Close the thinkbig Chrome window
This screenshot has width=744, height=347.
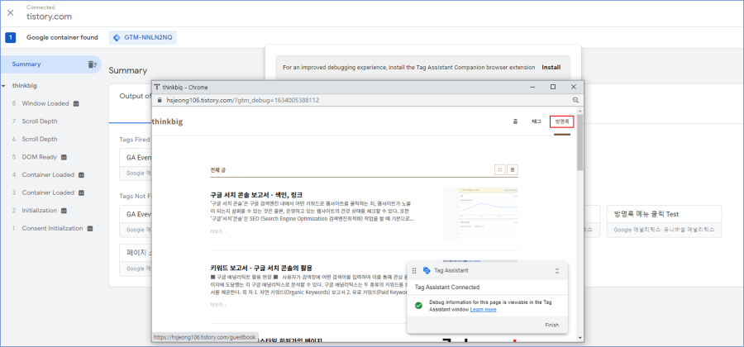coord(573,88)
